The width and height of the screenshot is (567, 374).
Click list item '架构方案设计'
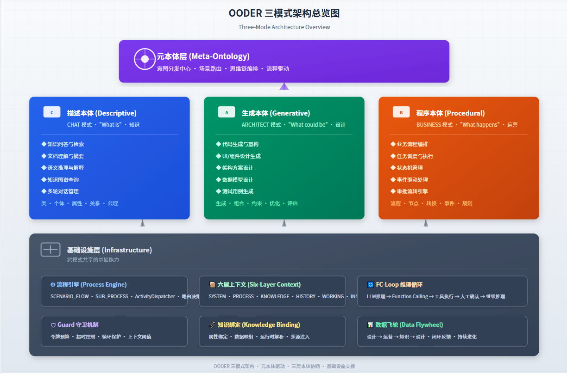pyautogui.click(x=234, y=168)
